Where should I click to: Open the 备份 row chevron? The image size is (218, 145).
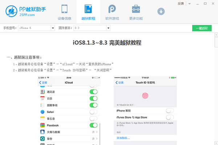97,138
